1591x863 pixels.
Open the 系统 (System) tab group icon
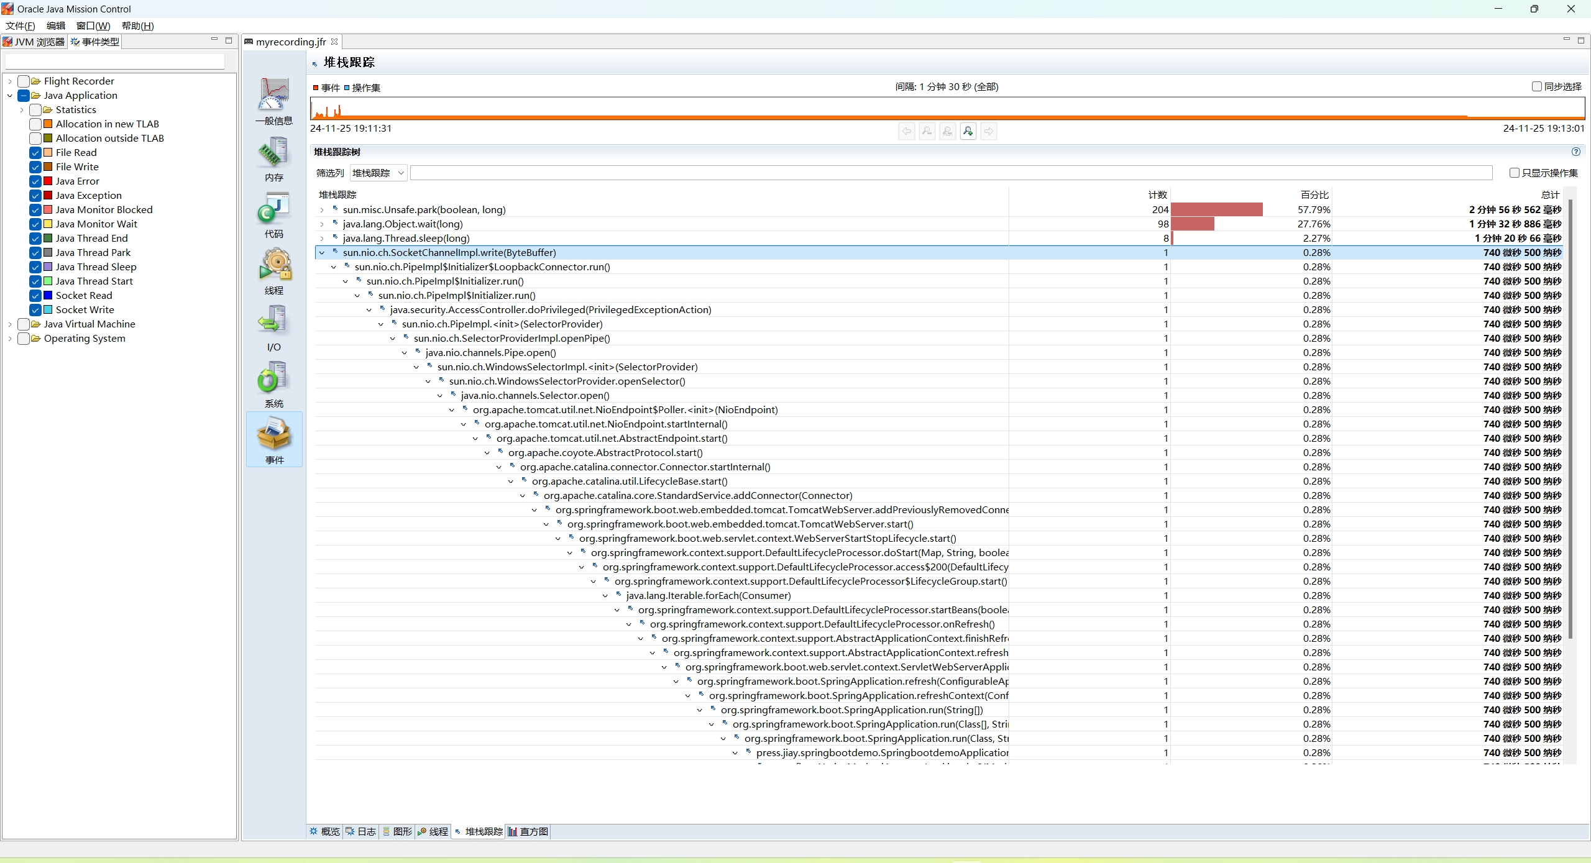pos(274,385)
